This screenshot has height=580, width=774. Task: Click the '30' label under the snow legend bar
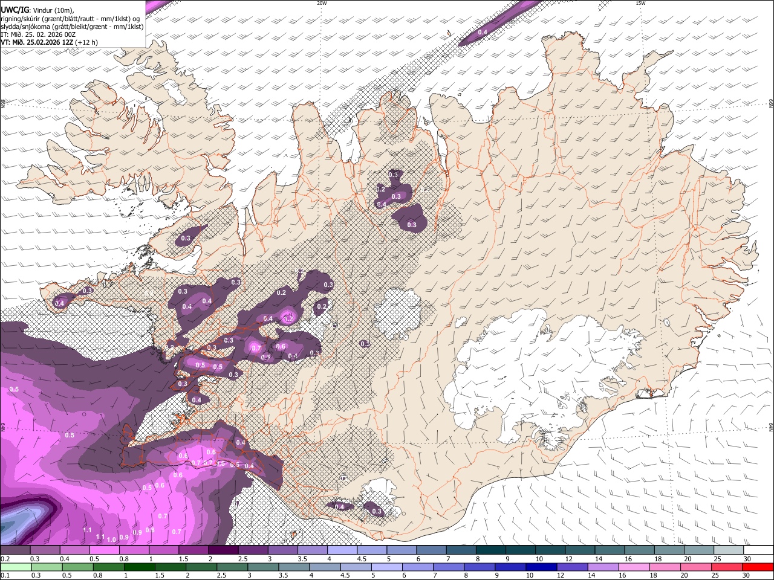point(747,559)
